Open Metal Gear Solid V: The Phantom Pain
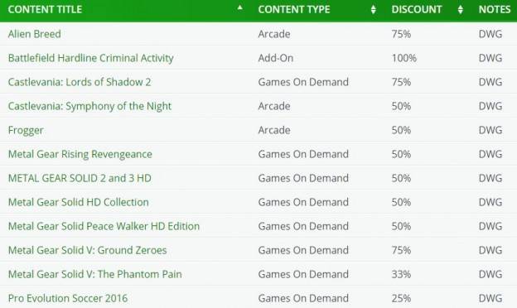 tap(95, 274)
